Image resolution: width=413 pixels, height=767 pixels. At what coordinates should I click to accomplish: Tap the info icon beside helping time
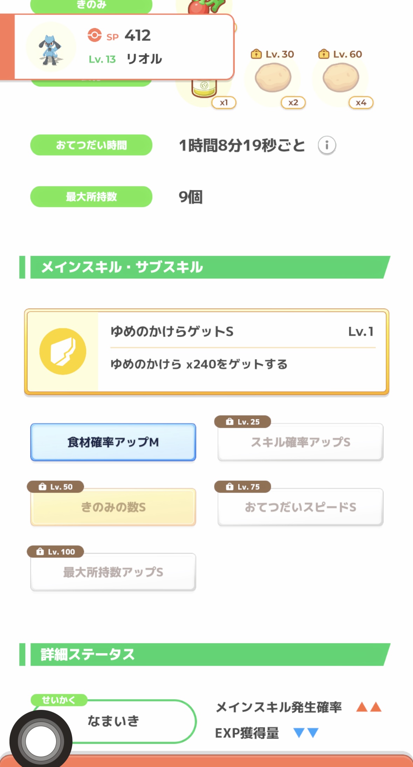[x=327, y=145]
